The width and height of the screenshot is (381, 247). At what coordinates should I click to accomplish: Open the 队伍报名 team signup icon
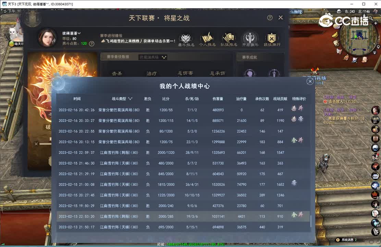point(229,39)
